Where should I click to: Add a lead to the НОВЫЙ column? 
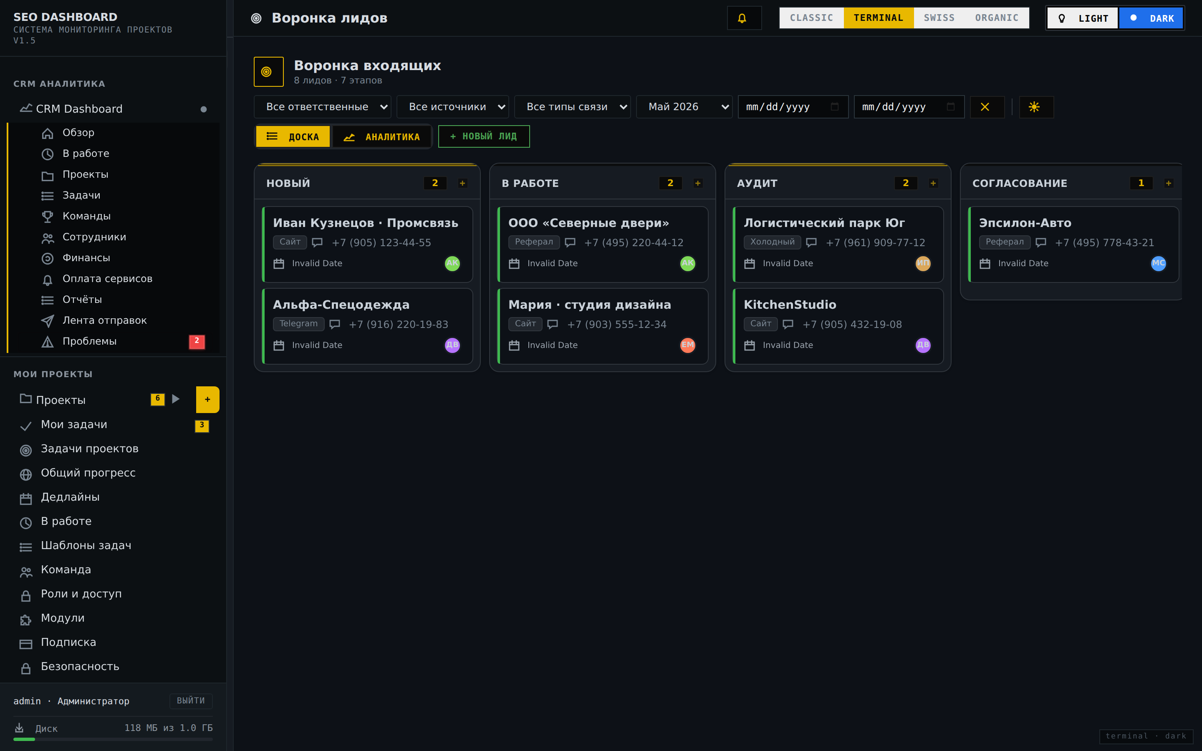point(462,183)
